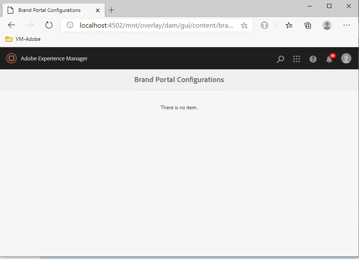Viewport: 359px width, 259px height.
Task: Open browser Settings and more menu
Action: (x=346, y=25)
